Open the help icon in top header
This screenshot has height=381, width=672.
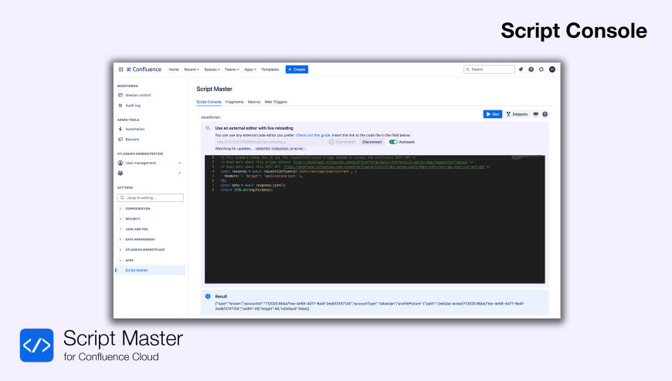(x=531, y=69)
